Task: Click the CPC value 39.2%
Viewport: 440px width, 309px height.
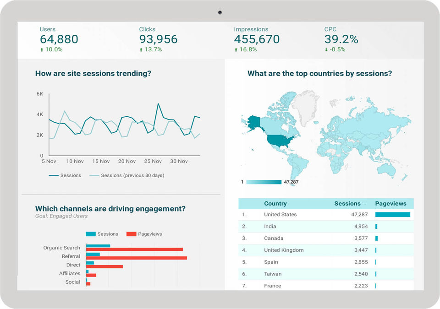Action: 341,39
